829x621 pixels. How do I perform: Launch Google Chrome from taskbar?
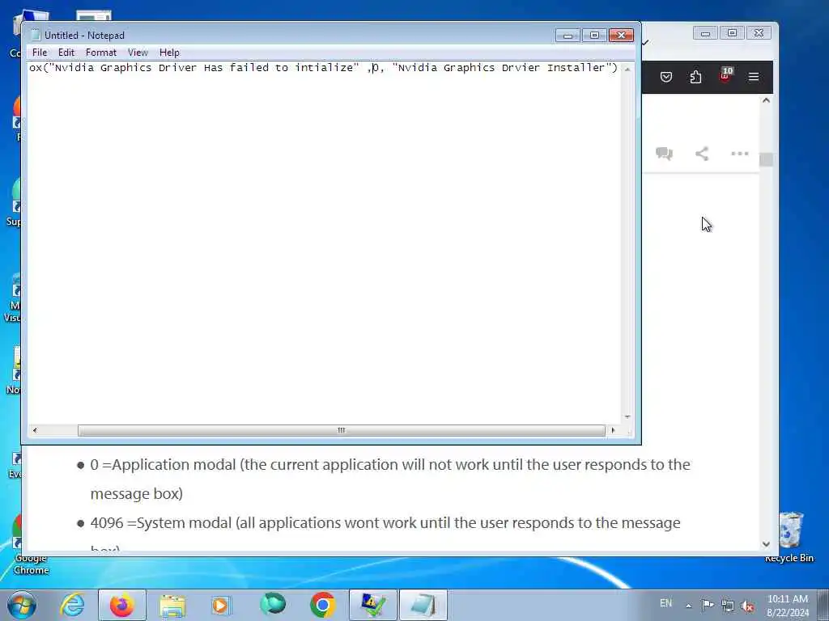pos(322,605)
